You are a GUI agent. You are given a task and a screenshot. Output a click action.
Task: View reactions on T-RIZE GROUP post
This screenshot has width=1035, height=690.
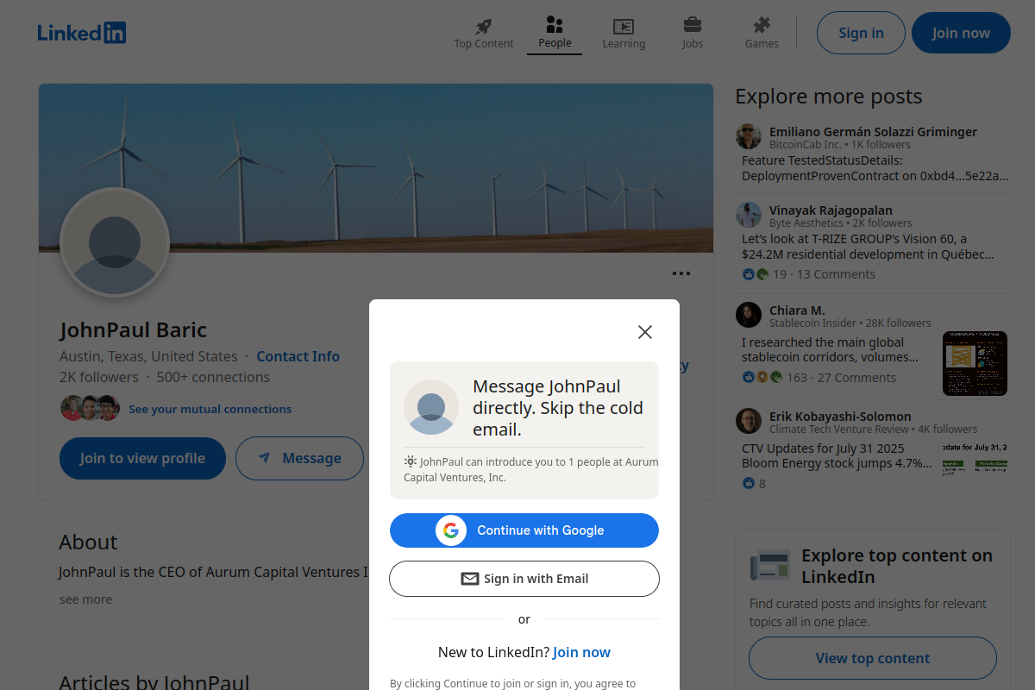click(764, 274)
